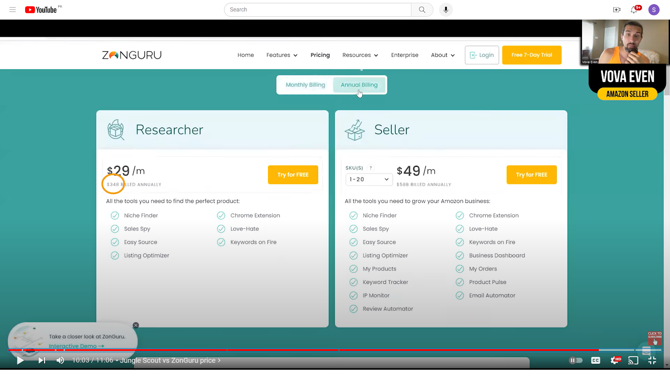The width and height of the screenshot is (670, 376).
Task: Go to the YouTube home logo
Action: pos(41,10)
